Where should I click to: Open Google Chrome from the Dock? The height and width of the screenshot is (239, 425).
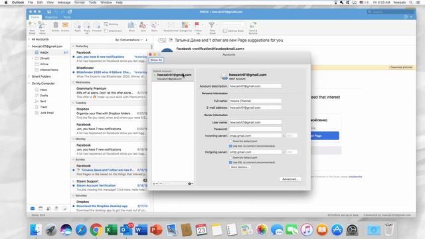96,230
